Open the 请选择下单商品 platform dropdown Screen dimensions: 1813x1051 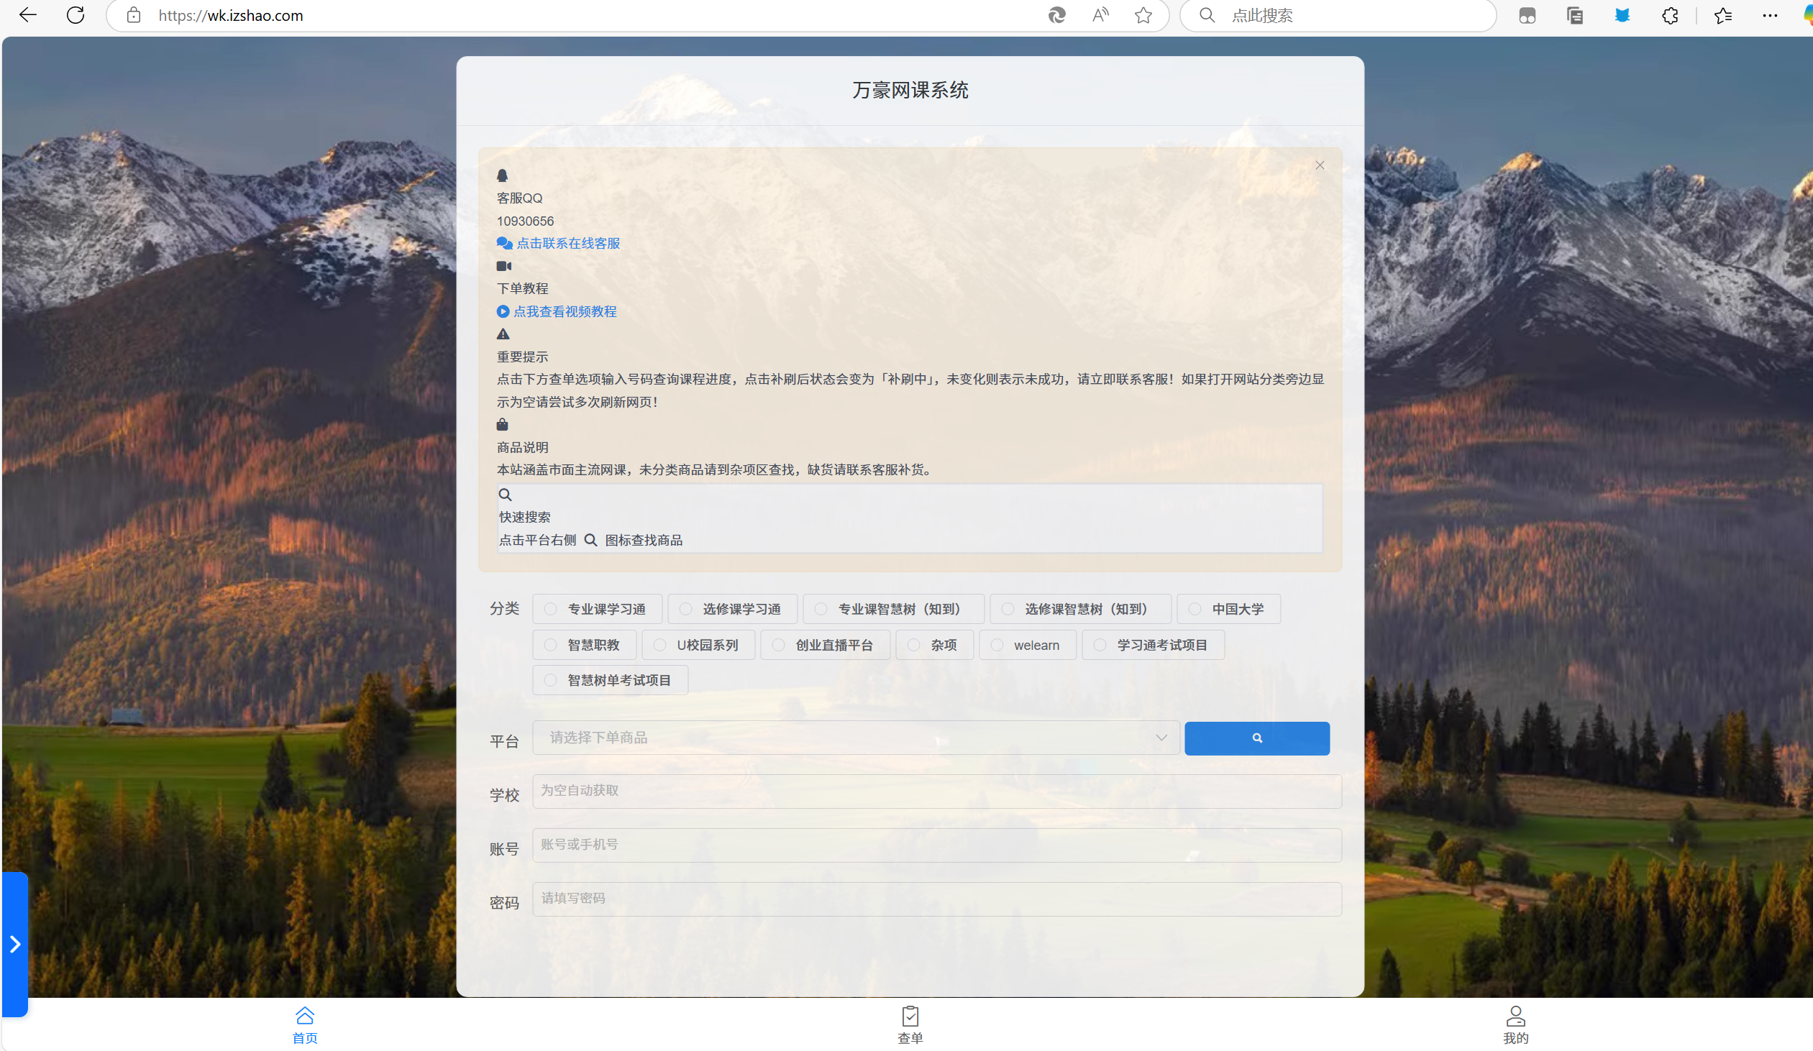coord(854,738)
